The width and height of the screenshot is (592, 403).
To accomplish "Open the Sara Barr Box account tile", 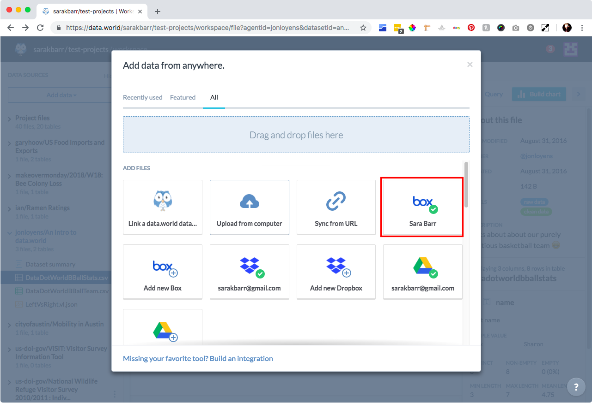I will tap(423, 207).
